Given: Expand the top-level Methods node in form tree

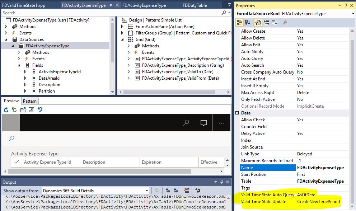Looking at the screenshot, I should [x=6, y=26].
